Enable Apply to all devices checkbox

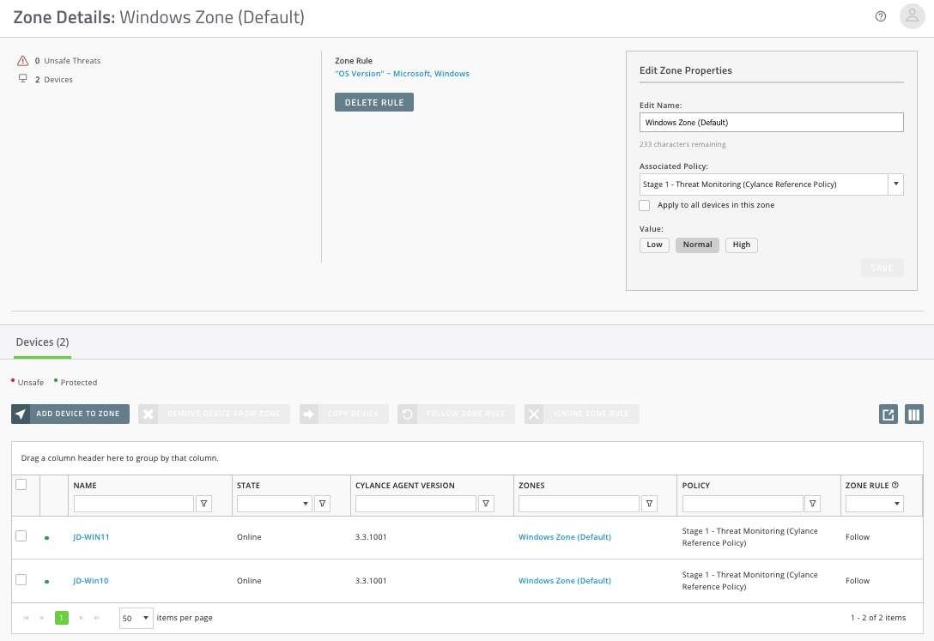tap(645, 206)
